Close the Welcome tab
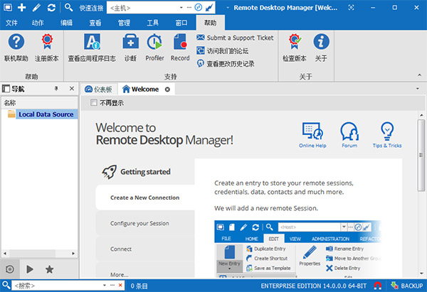The image size is (427, 292). point(167,90)
